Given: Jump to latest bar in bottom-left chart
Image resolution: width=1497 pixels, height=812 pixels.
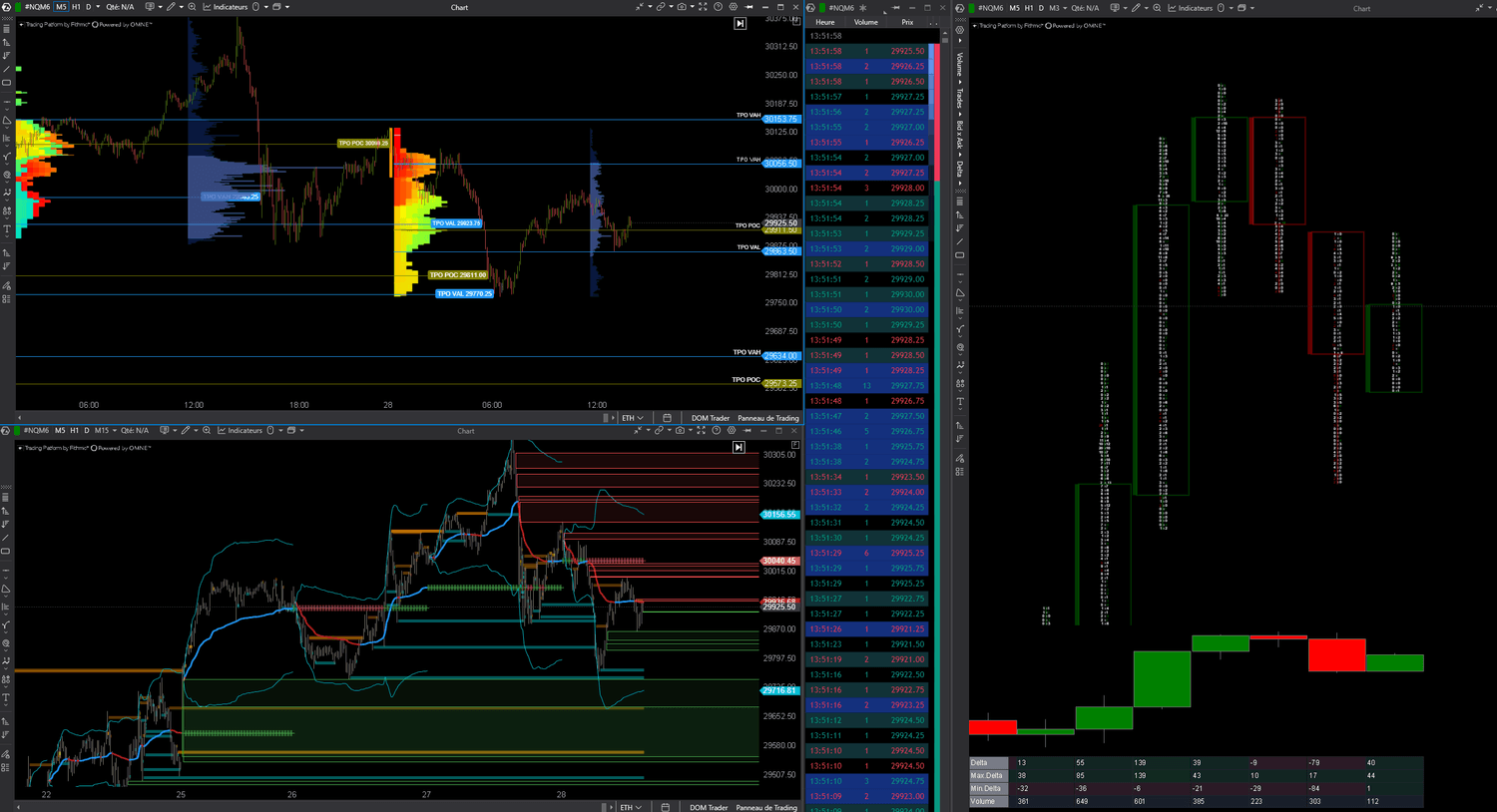Looking at the screenshot, I should [739, 447].
